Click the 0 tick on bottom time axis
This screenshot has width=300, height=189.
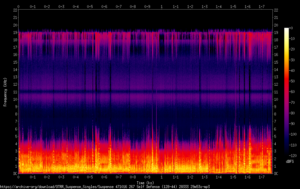pos(18,177)
